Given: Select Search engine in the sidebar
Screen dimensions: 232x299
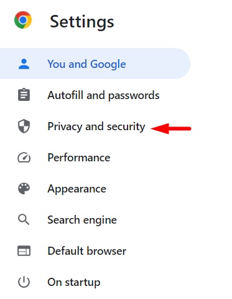Looking at the screenshot, I should pos(82,220).
